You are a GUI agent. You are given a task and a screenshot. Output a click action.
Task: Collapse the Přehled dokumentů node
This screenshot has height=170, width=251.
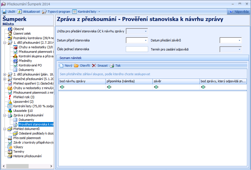[x=5, y=129]
